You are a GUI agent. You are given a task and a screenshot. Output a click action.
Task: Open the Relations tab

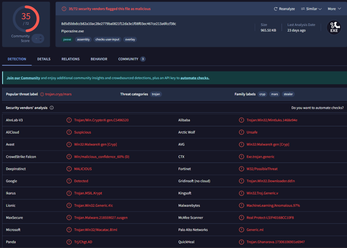(70, 59)
